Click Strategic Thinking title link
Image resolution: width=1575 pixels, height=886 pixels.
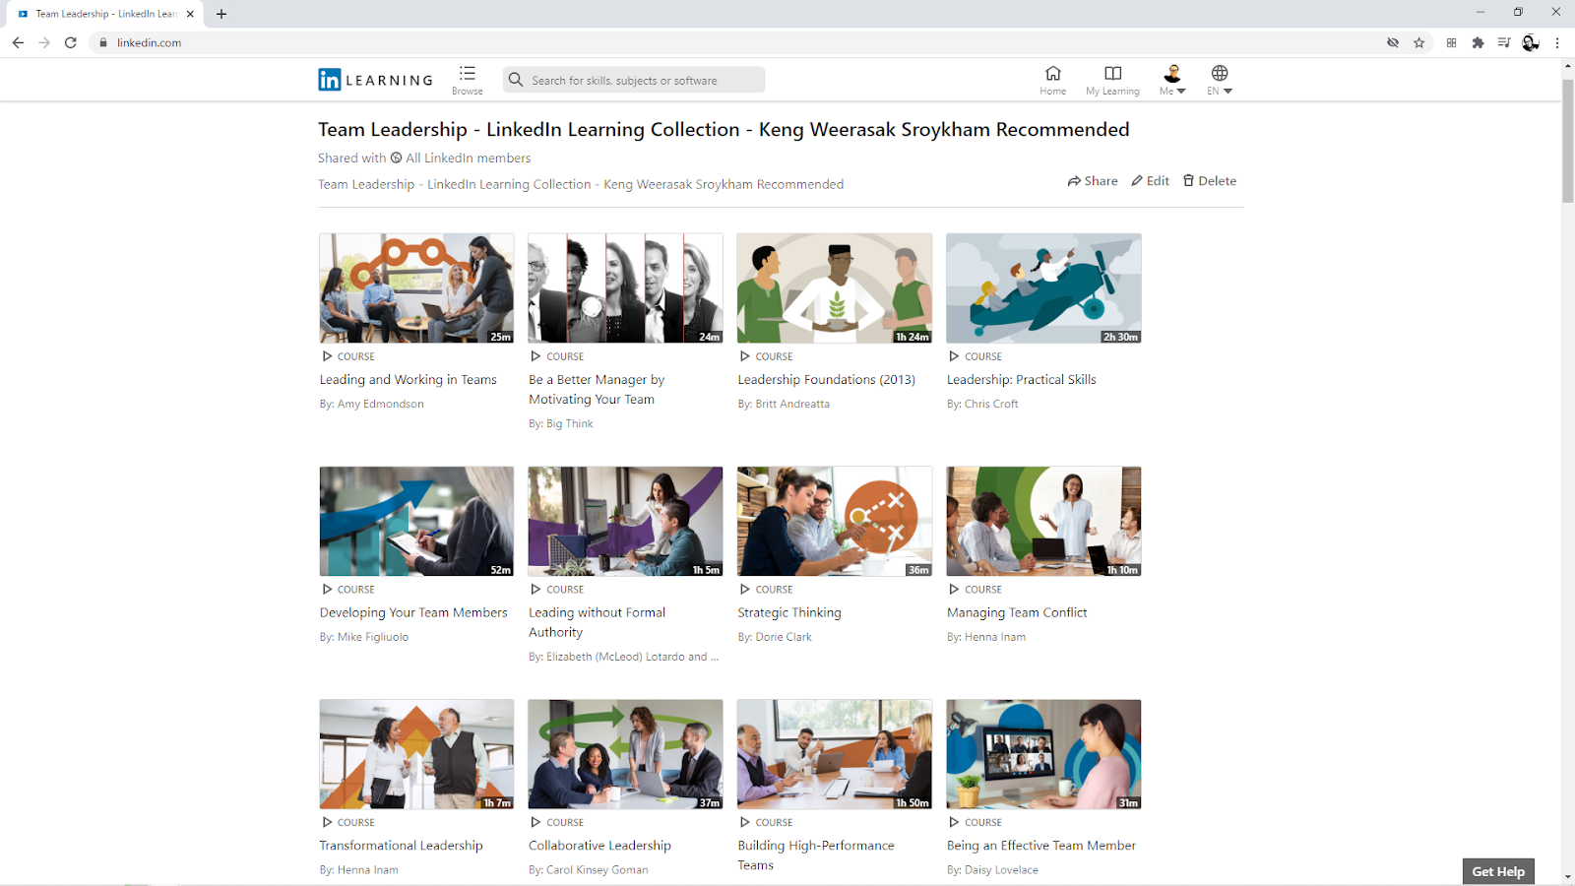click(x=789, y=612)
